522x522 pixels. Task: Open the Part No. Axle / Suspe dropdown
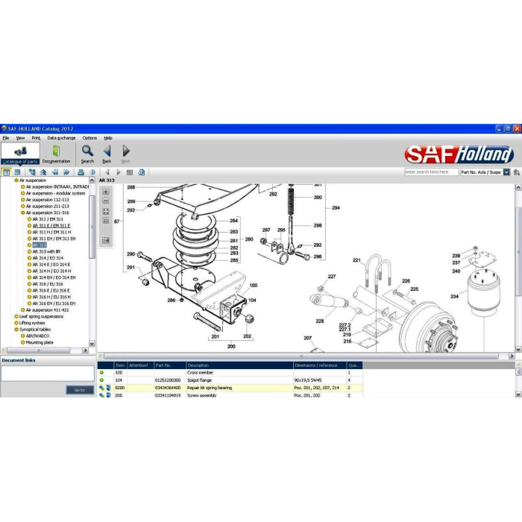[506, 172]
